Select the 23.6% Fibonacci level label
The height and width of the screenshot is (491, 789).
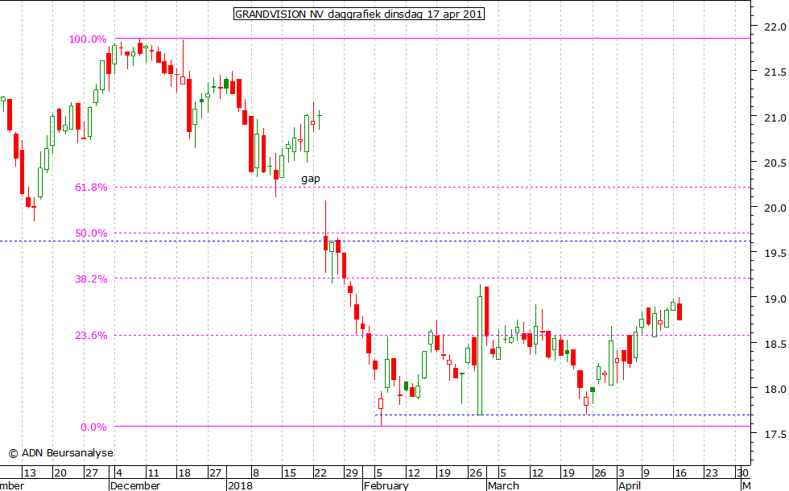(91, 336)
